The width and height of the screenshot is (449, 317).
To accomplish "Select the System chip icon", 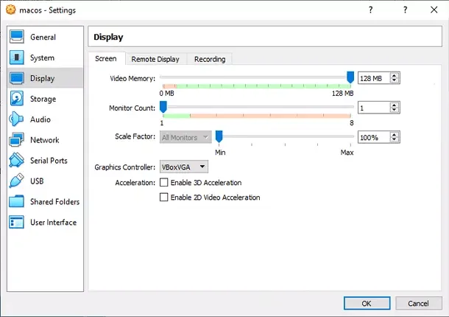I will 17,58.
